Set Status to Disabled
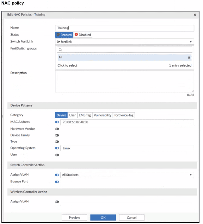 [83, 35]
